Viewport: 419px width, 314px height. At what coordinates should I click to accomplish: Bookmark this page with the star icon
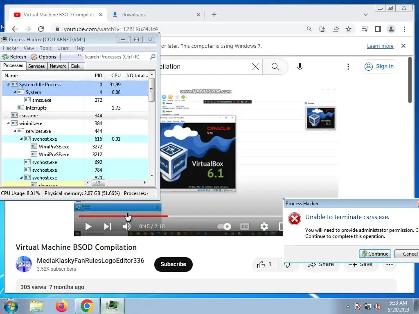(x=349, y=29)
